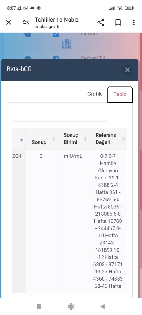Tap the share icon in the browser bar
This screenshot has width=142, height=315.
tap(101, 22)
